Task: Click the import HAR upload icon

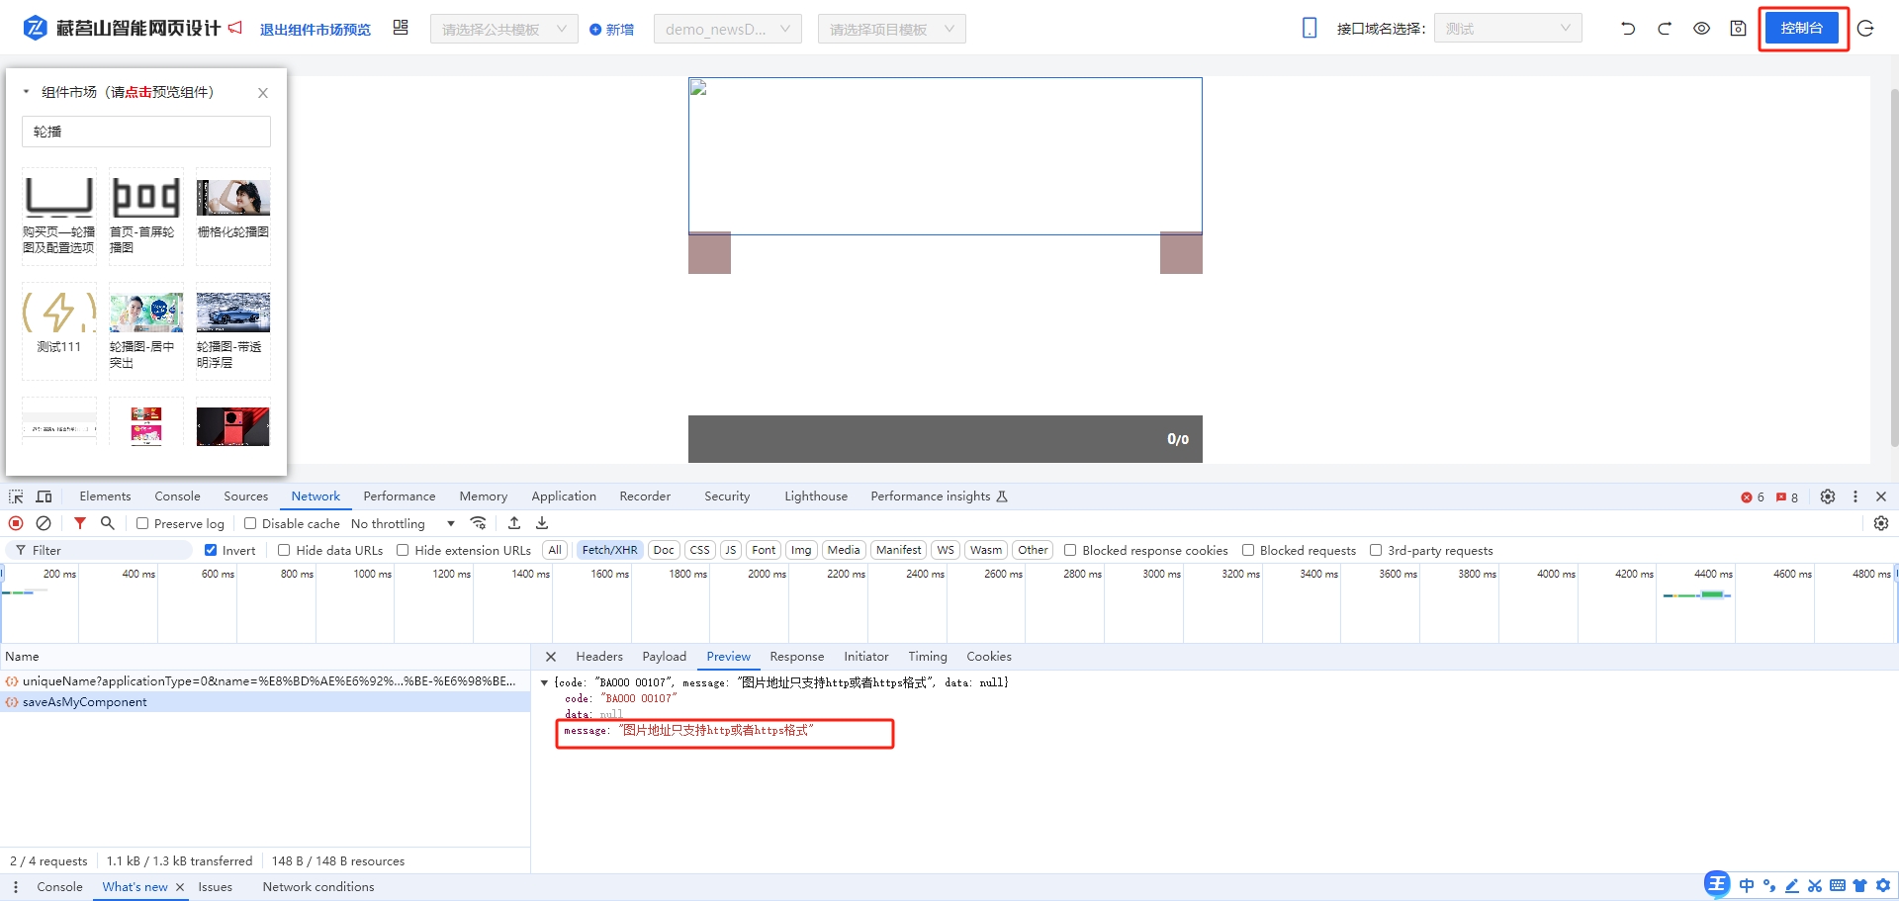Action: 514,523
